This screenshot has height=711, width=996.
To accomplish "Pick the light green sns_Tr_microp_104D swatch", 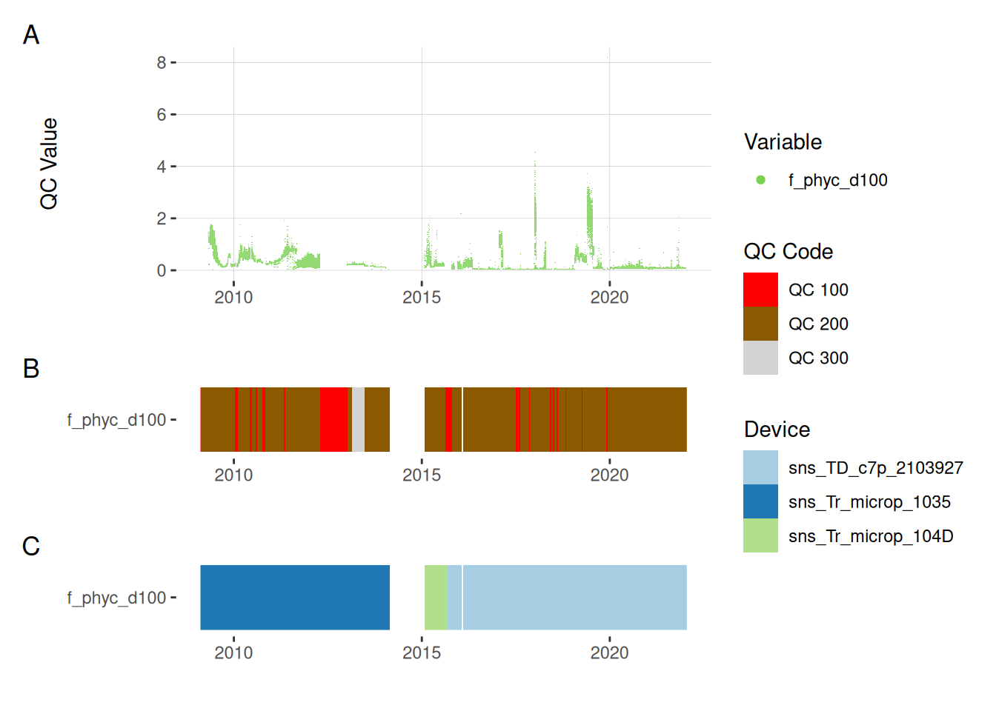I will click(760, 535).
